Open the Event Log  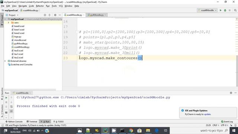pos(227,122)
